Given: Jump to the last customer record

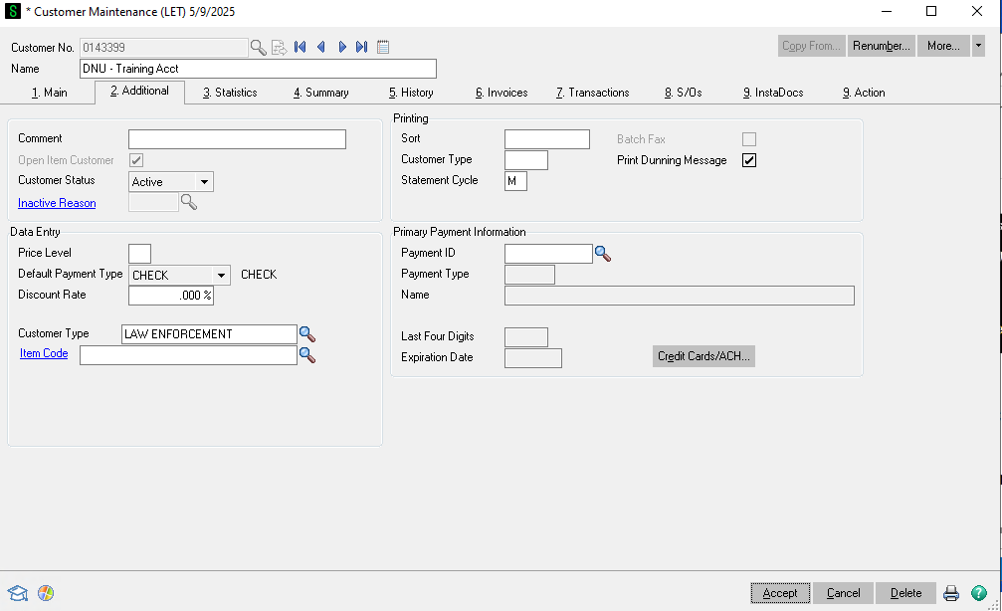Looking at the screenshot, I should [361, 47].
